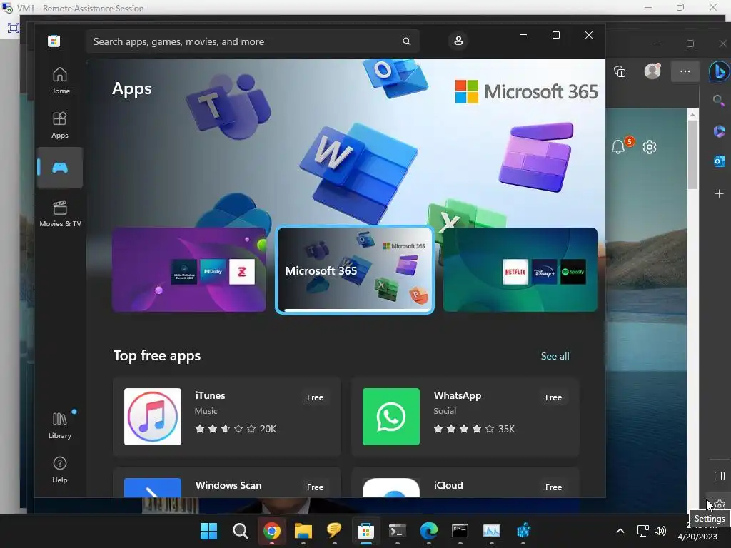Open Edge Settings and more ellipsis menu
The height and width of the screenshot is (548, 731).
pos(685,71)
